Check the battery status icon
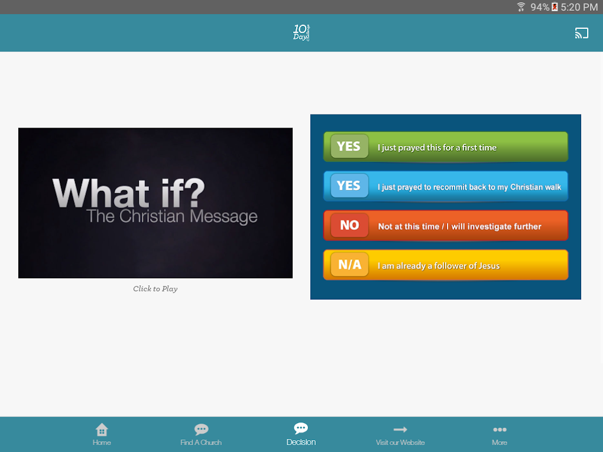The width and height of the screenshot is (603, 452). (x=555, y=7)
